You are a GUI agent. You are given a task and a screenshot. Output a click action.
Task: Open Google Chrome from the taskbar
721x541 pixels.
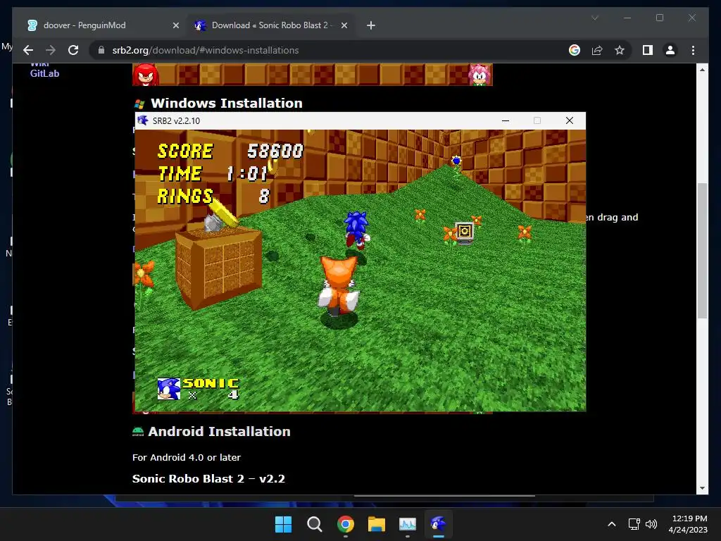tap(345, 524)
